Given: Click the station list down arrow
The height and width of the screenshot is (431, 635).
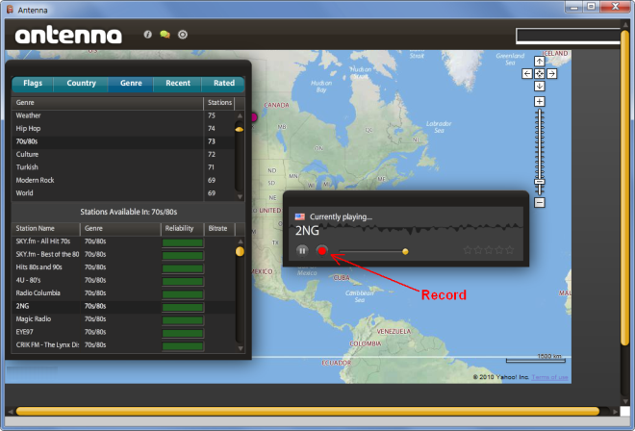Looking at the screenshot, I should point(241,348).
